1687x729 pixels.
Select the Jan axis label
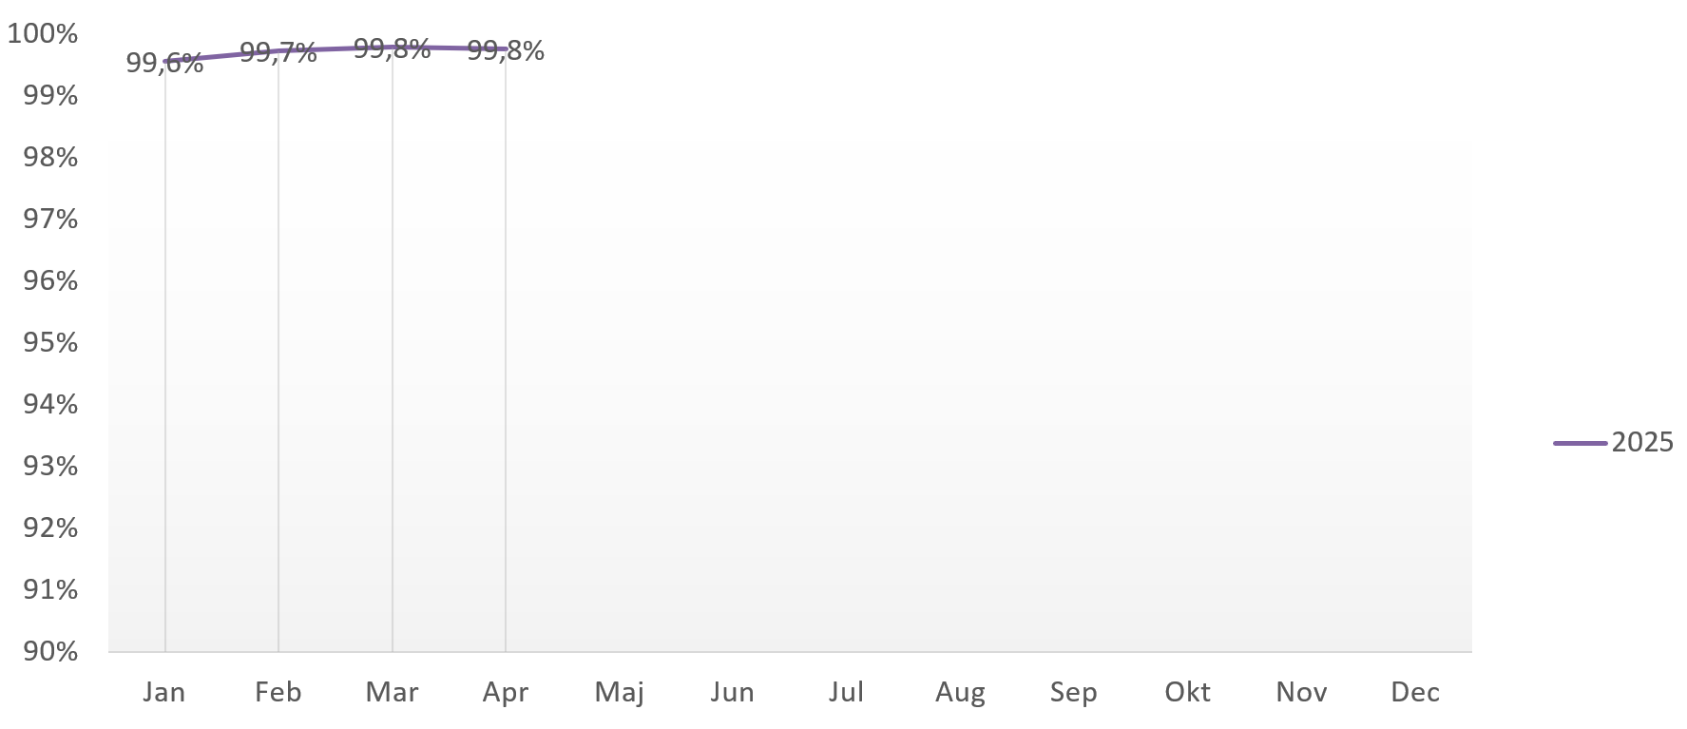pos(164,692)
